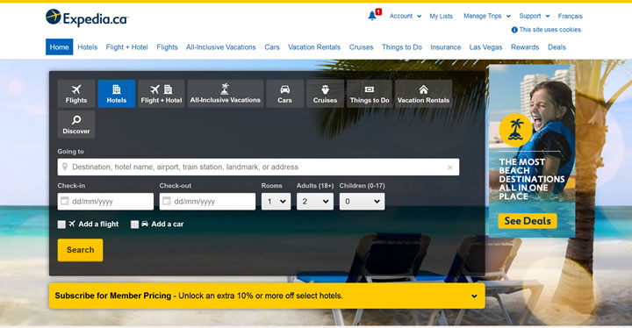Click the Going to destination field
632x328 pixels.
tap(258, 167)
